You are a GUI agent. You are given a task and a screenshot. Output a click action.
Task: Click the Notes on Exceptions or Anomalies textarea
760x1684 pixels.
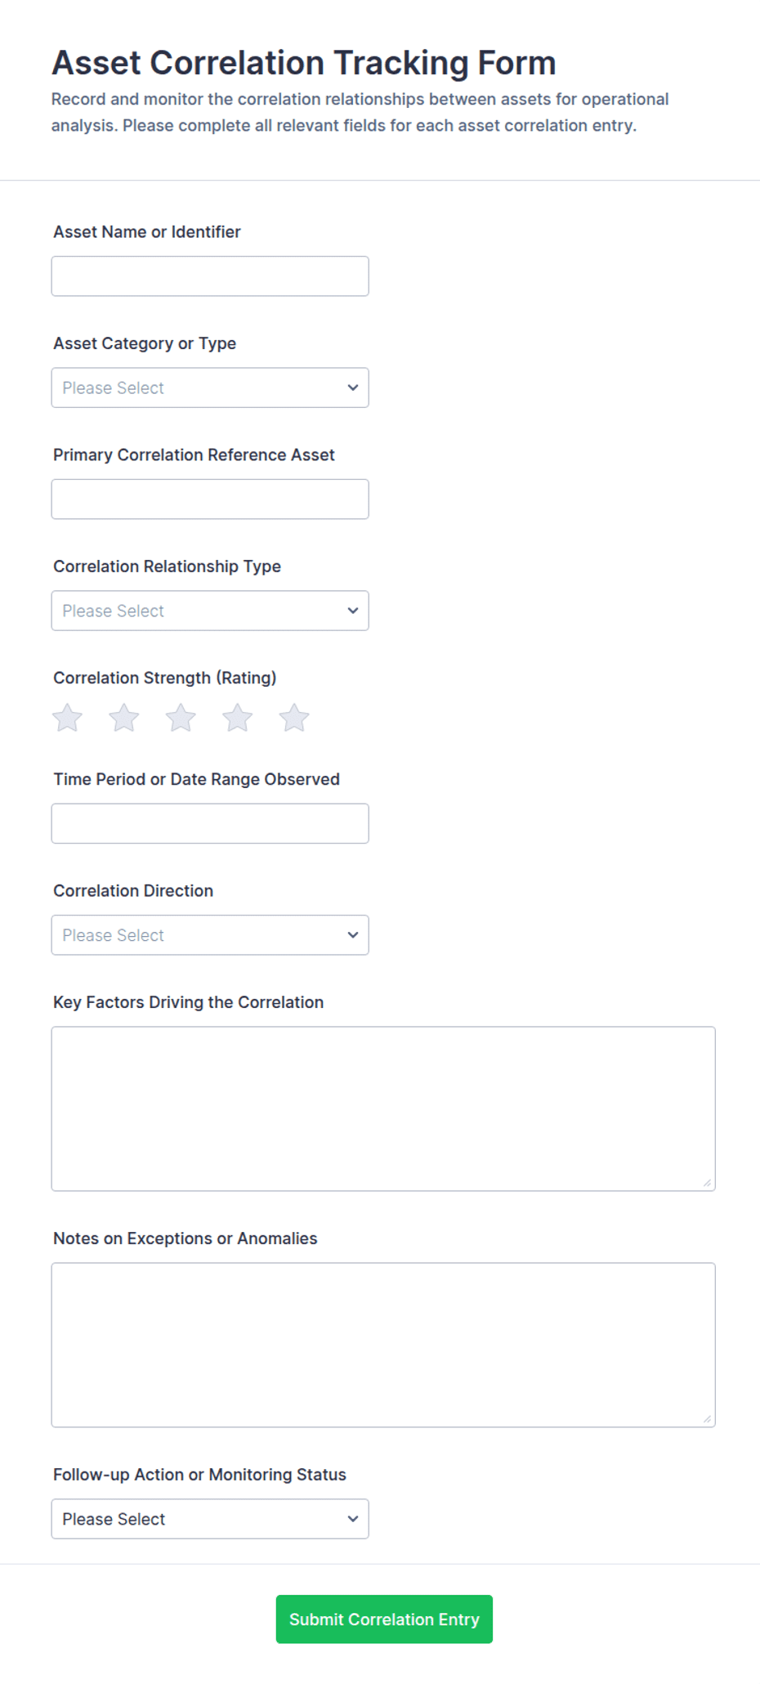point(383,1345)
